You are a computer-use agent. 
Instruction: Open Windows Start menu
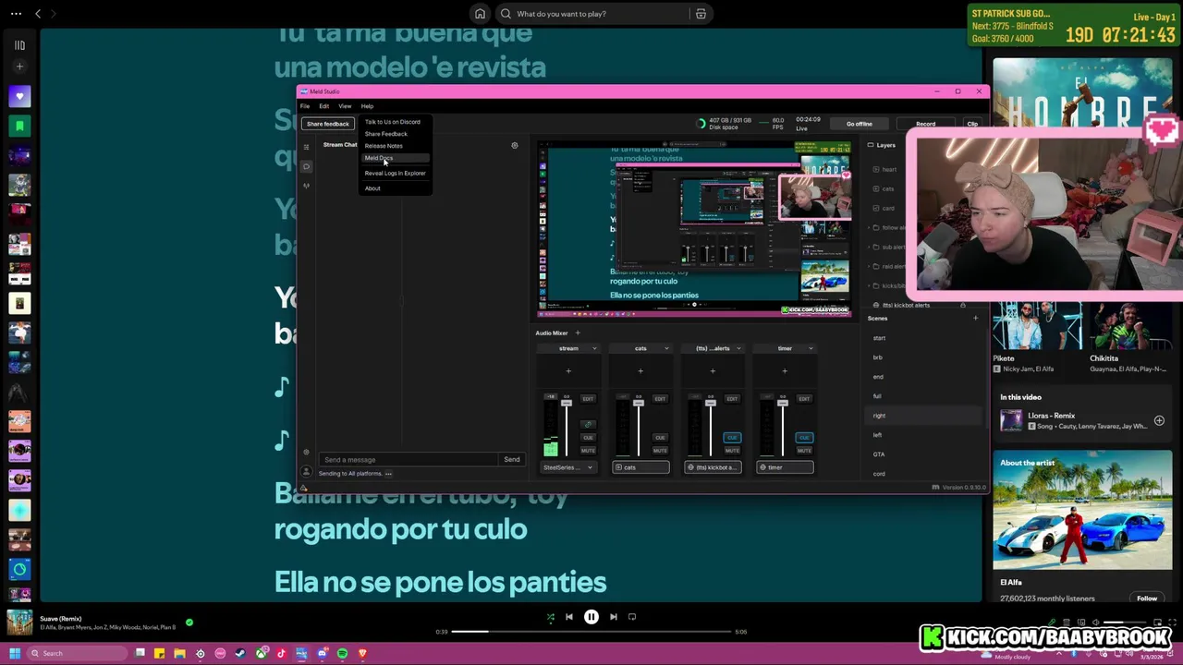coord(15,654)
